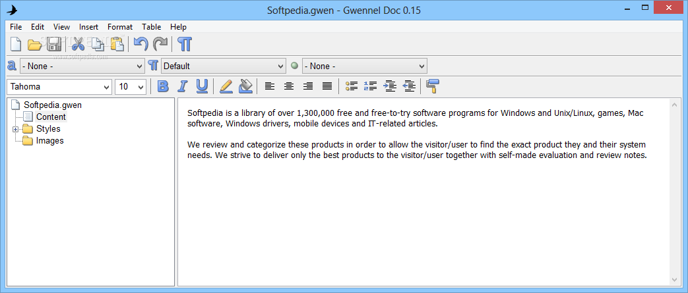Apply numbered list
The height and width of the screenshot is (293, 688).
(x=370, y=86)
